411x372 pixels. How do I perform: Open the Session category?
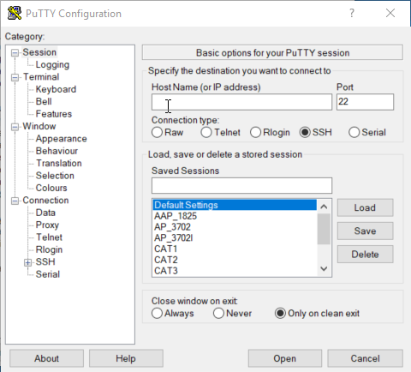[x=39, y=52]
